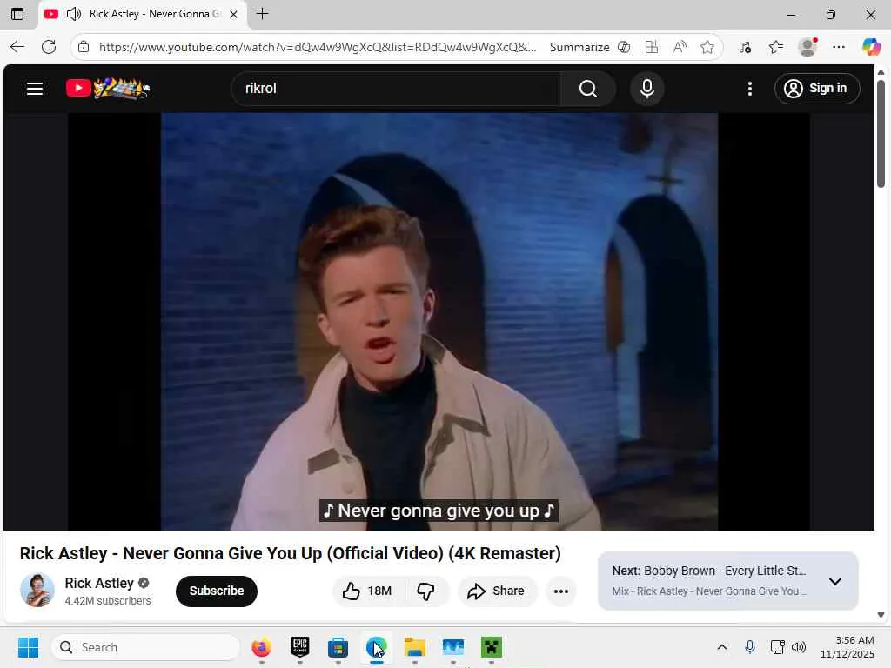Open File Explorer from taskbar

point(415,647)
